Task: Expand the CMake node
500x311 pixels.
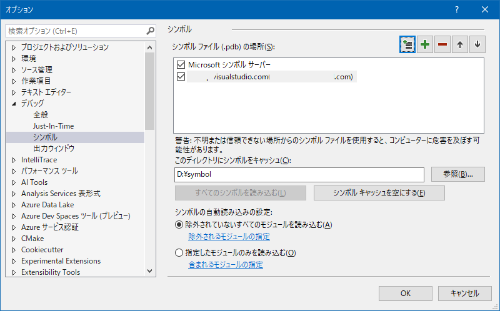Action: (14, 239)
